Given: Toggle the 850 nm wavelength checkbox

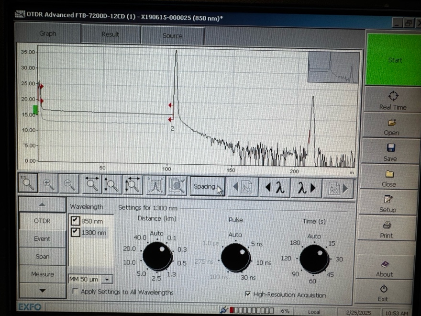Looking at the screenshot, I should 75,221.
